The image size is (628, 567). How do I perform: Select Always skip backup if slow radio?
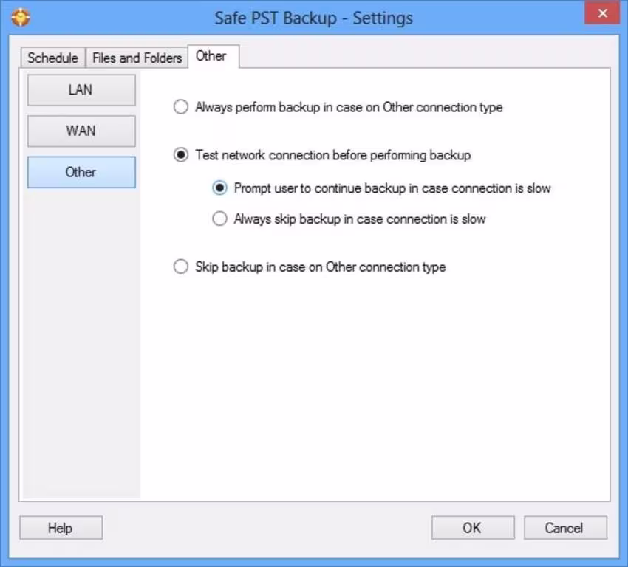[219, 219]
